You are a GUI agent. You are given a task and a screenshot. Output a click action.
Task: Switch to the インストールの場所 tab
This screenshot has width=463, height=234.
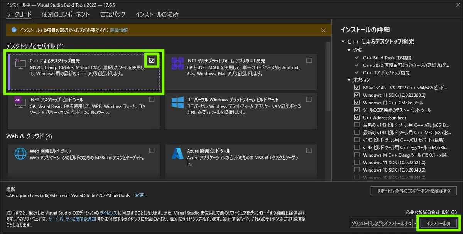click(x=157, y=14)
